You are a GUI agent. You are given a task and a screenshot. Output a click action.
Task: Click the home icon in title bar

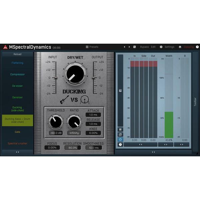click(180, 47)
